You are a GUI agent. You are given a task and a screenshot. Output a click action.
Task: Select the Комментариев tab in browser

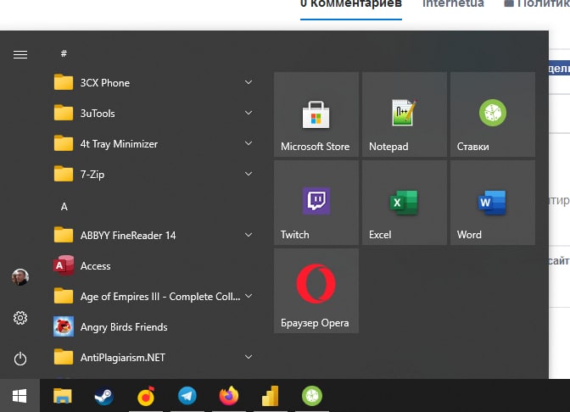pyautogui.click(x=351, y=4)
